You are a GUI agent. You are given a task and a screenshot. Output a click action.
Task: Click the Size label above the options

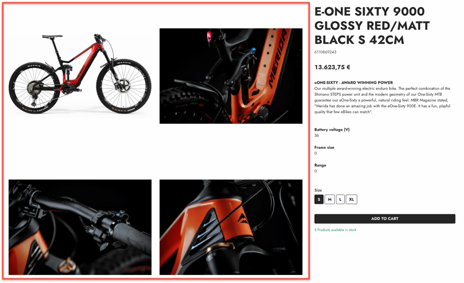coord(318,190)
